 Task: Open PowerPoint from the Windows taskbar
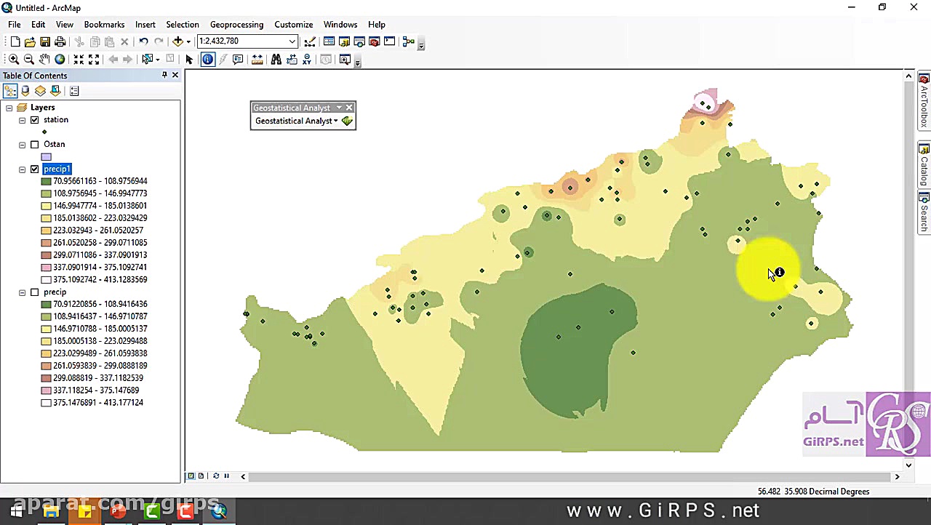pos(118,512)
